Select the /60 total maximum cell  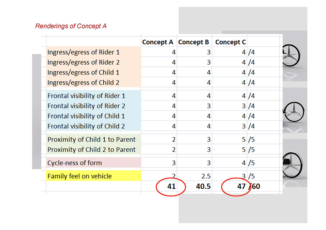pos(254,186)
